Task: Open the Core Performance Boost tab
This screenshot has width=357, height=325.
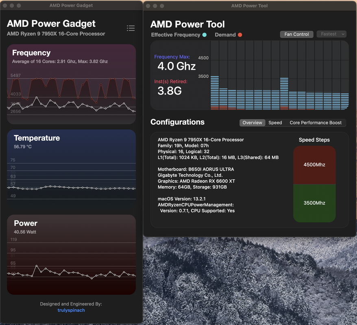Action: point(316,123)
